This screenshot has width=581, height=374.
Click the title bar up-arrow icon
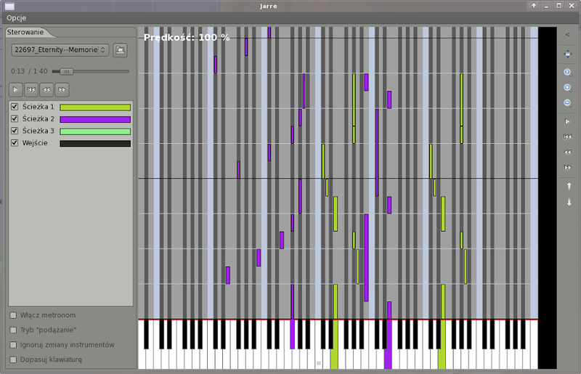tap(534, 6)
